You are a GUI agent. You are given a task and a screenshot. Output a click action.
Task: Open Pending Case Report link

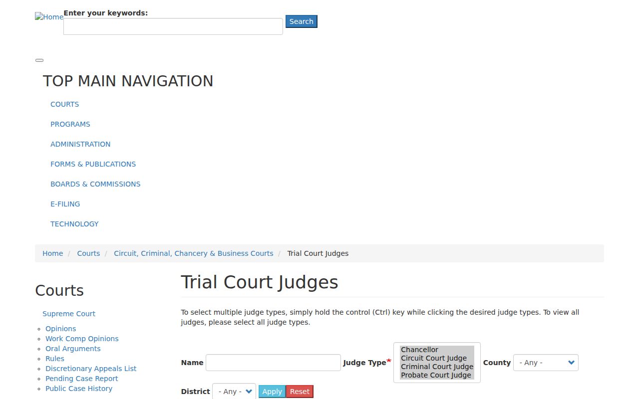tap(82, 379)
